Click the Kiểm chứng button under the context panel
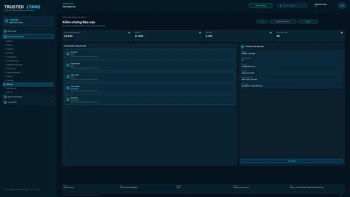The width and height of the screenshot is (350, 197). pos(292,161)
